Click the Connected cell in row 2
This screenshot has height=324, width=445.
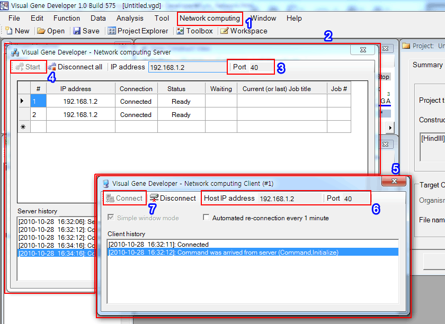[136, 114]
